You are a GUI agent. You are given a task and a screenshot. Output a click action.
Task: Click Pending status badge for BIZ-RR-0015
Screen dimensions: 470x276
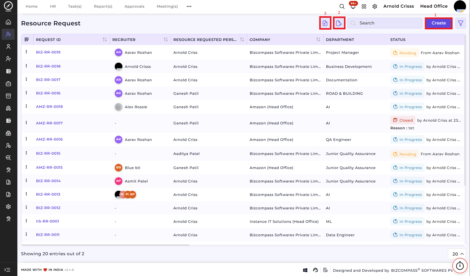[404, 154]
